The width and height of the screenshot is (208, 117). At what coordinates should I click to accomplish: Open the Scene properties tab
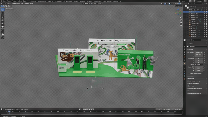tap(184, 54)
